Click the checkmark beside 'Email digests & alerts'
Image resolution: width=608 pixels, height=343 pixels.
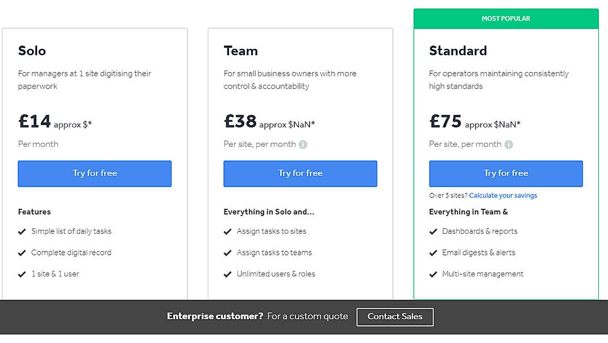coord(434,253)
